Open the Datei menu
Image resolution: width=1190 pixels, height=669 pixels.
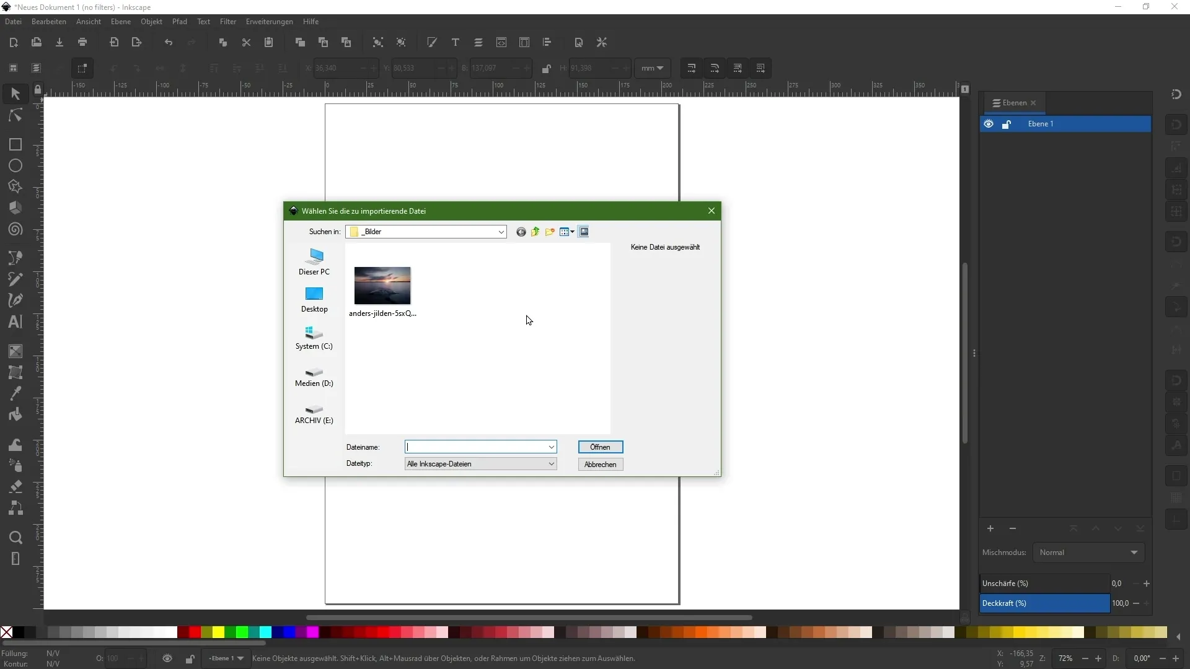tap(13, 20)
